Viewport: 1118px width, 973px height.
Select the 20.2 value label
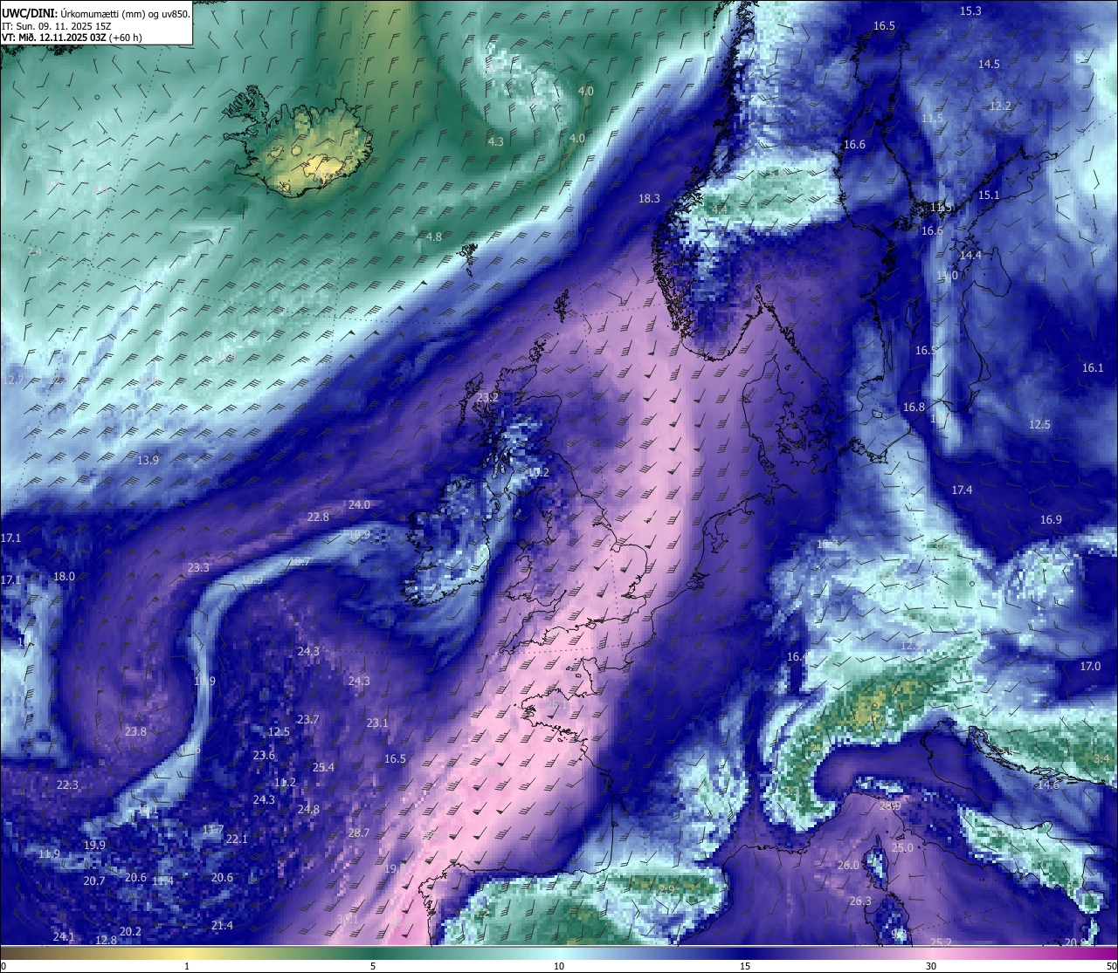[130, 932]
